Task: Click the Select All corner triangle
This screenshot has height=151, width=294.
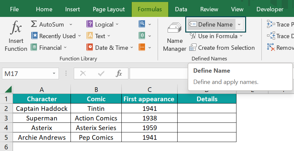Action: 8,89
